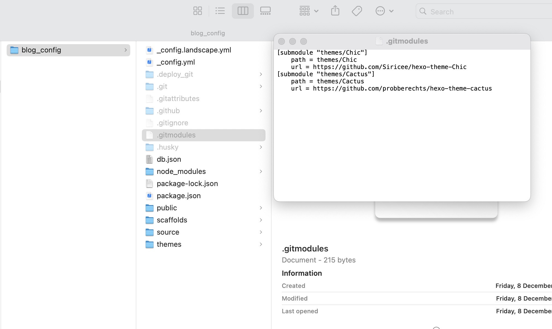Expand the node_modules folder chevron
This screenshot has width=552, height=329.
pos(261,171)
